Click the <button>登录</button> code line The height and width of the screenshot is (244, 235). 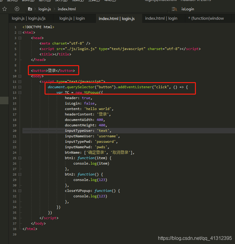[53, 71]
